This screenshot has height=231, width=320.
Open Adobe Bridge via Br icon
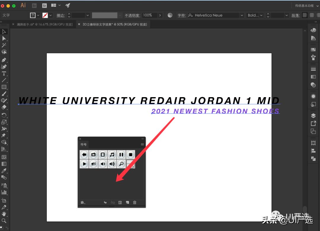coord(34,6)
